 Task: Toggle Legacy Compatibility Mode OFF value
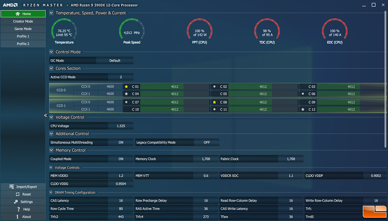click(207, 142)
